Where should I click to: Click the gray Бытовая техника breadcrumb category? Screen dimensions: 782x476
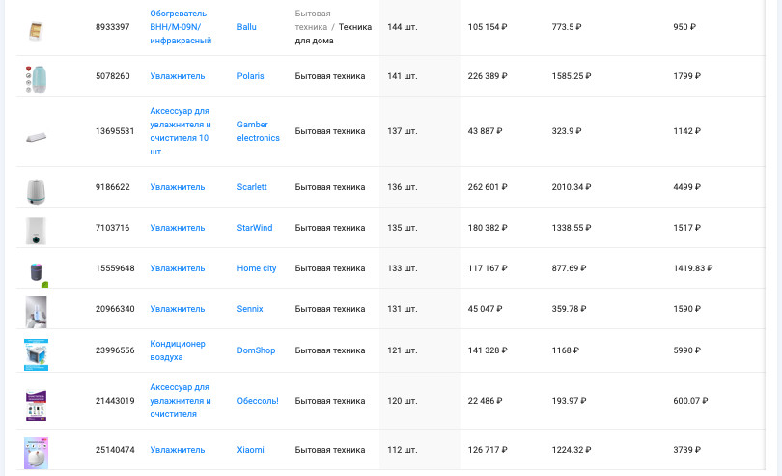point(312,20)
